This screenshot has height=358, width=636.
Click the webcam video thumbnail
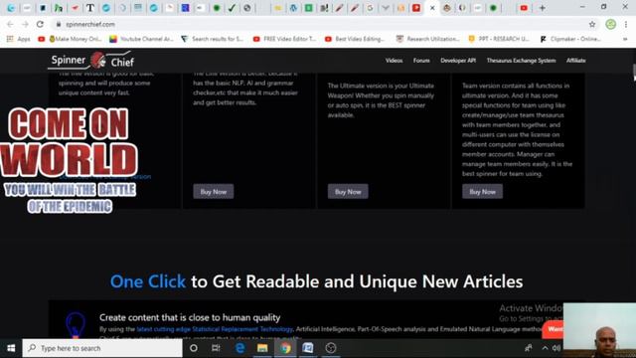[x=599, y=330]
